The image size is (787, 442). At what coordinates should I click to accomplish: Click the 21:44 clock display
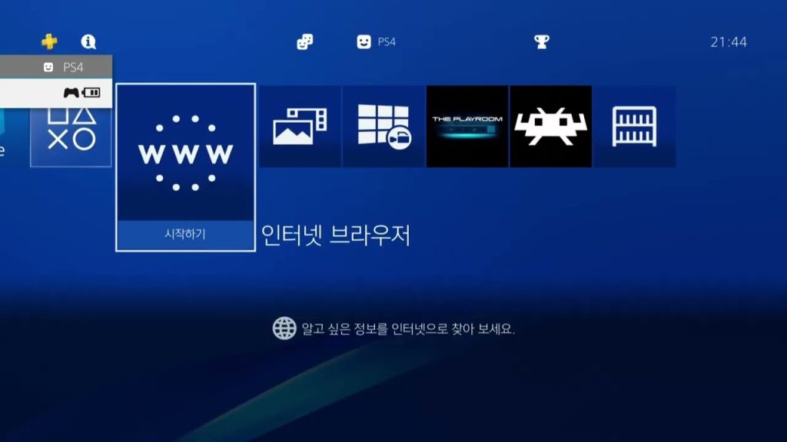coord(728,42)
